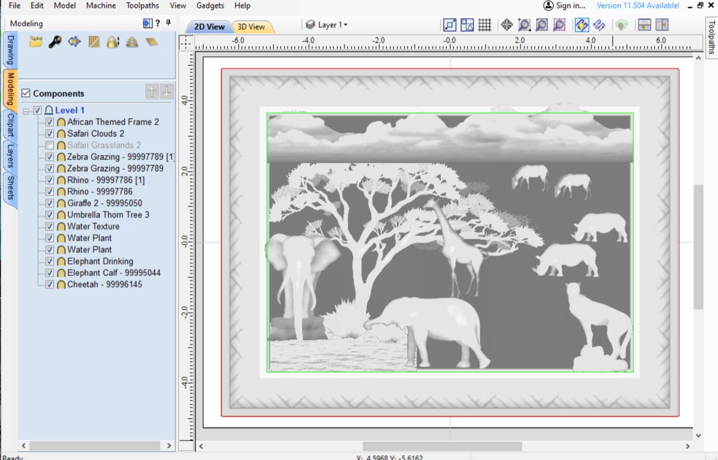Uncheck Elephant Drinking component checkbox

[49, 261]
